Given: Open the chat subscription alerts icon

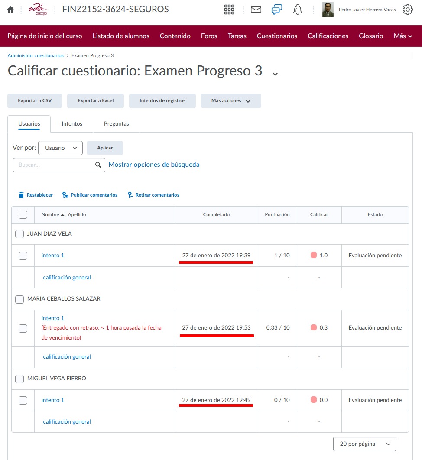Looking at the screenshot, I should 277,10.
